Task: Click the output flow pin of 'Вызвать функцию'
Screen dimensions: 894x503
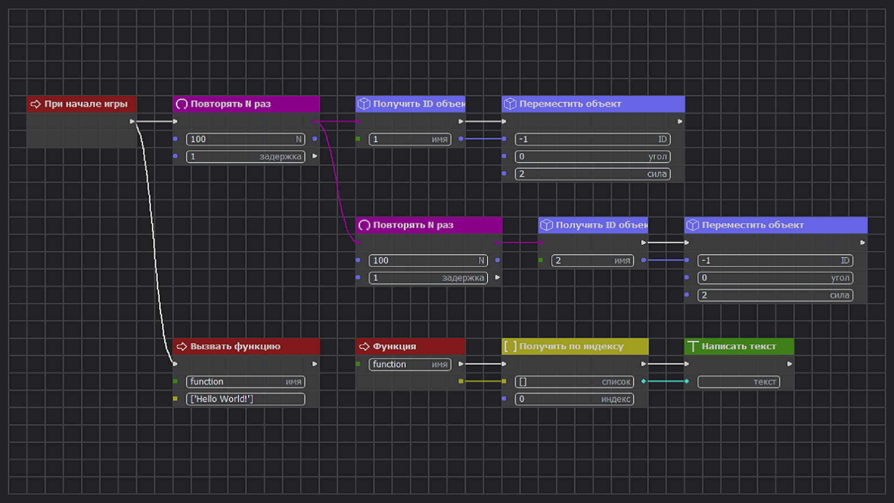Action: coord(315,364)
